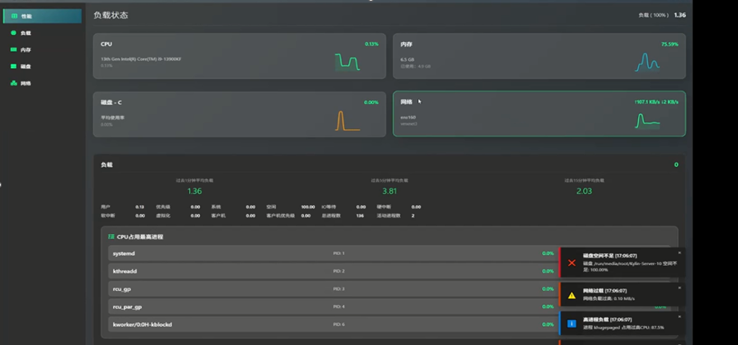Open the 内存 memory usage card

point(539,57)
